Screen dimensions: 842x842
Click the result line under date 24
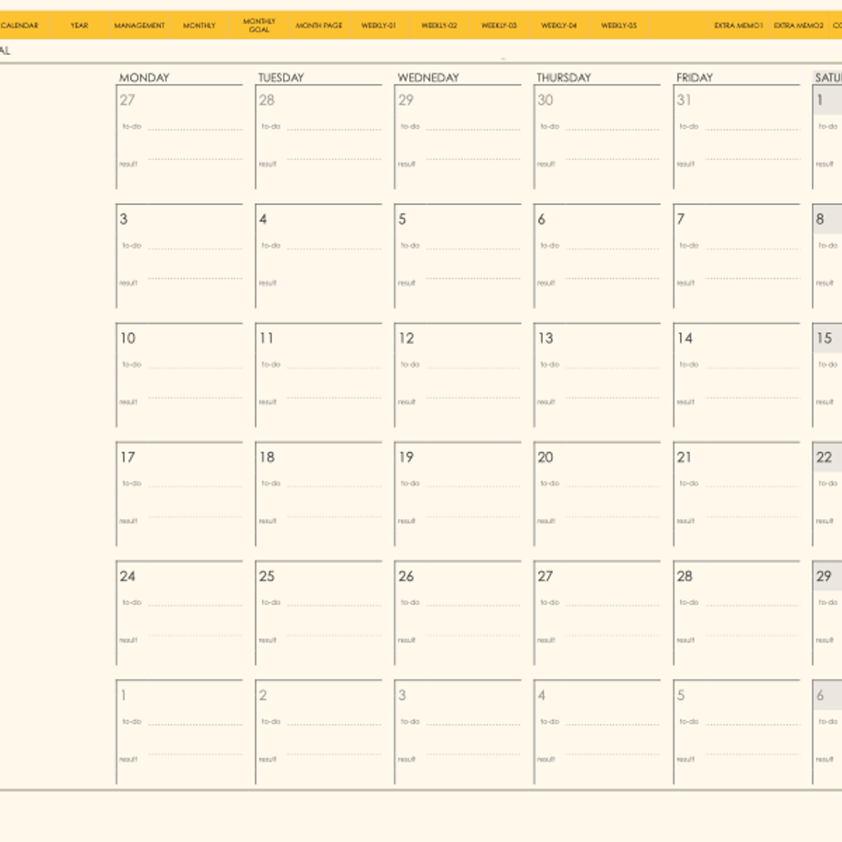(x=196, y=636)
